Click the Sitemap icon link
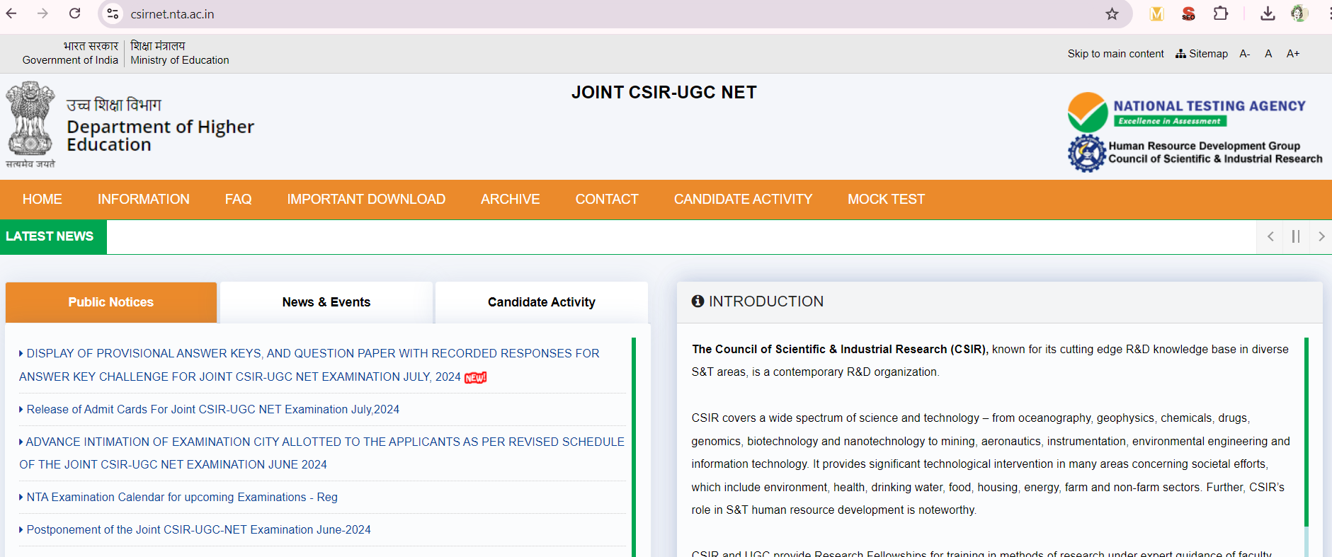Screen dimensions: 1332x557 (x=1202, y=54)
